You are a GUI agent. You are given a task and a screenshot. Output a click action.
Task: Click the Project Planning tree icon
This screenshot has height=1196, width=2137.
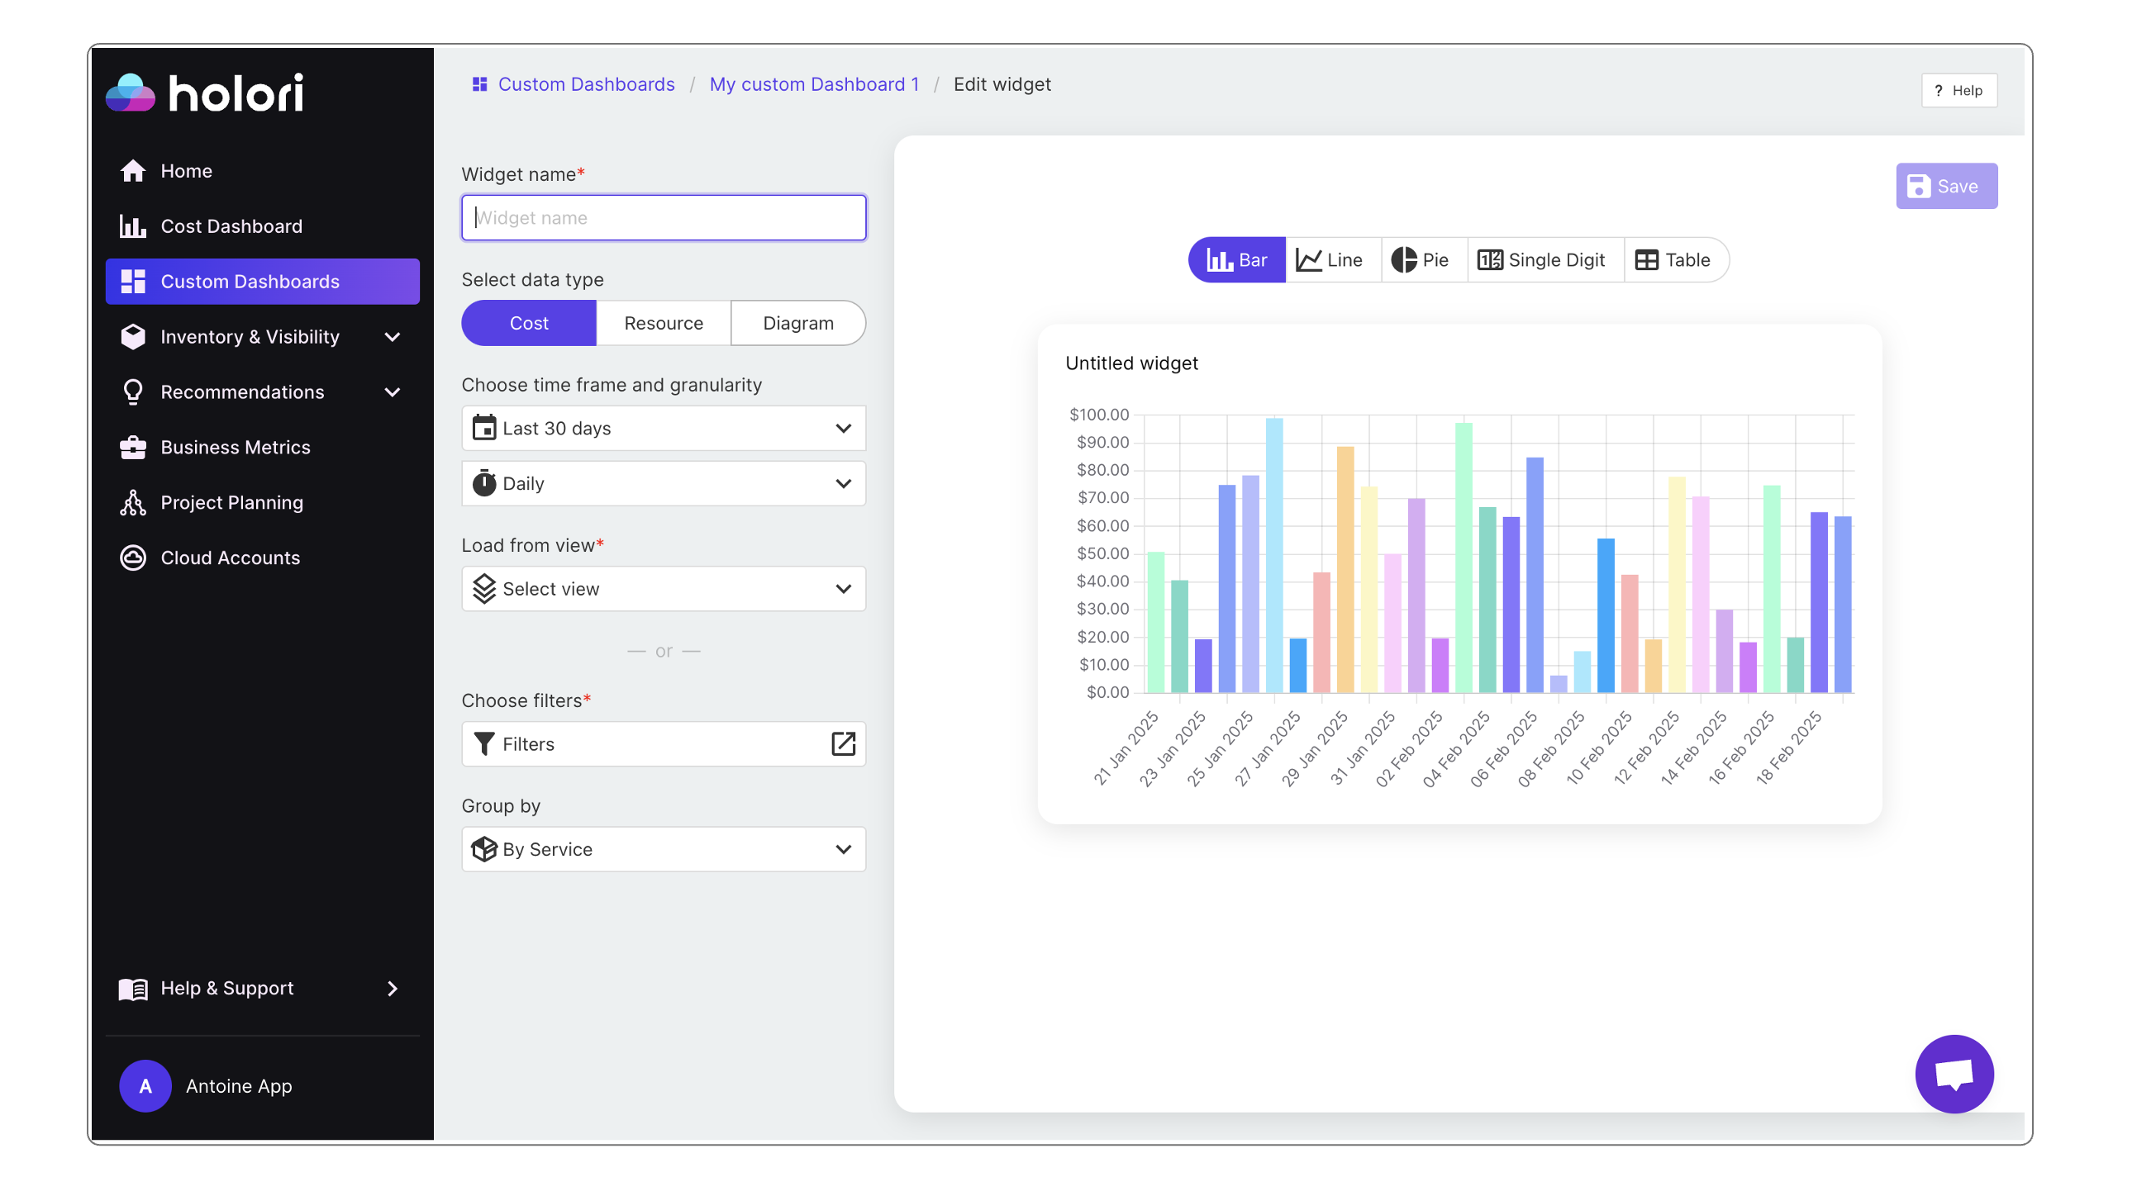click(133, 503)
